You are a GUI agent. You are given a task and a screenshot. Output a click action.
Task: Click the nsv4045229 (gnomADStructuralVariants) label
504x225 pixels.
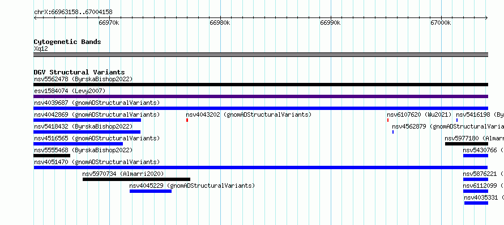coord(192,186)
